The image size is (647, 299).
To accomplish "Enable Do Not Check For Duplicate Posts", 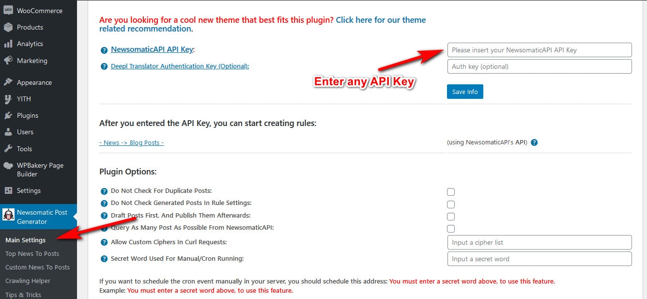I will point(451,192).
